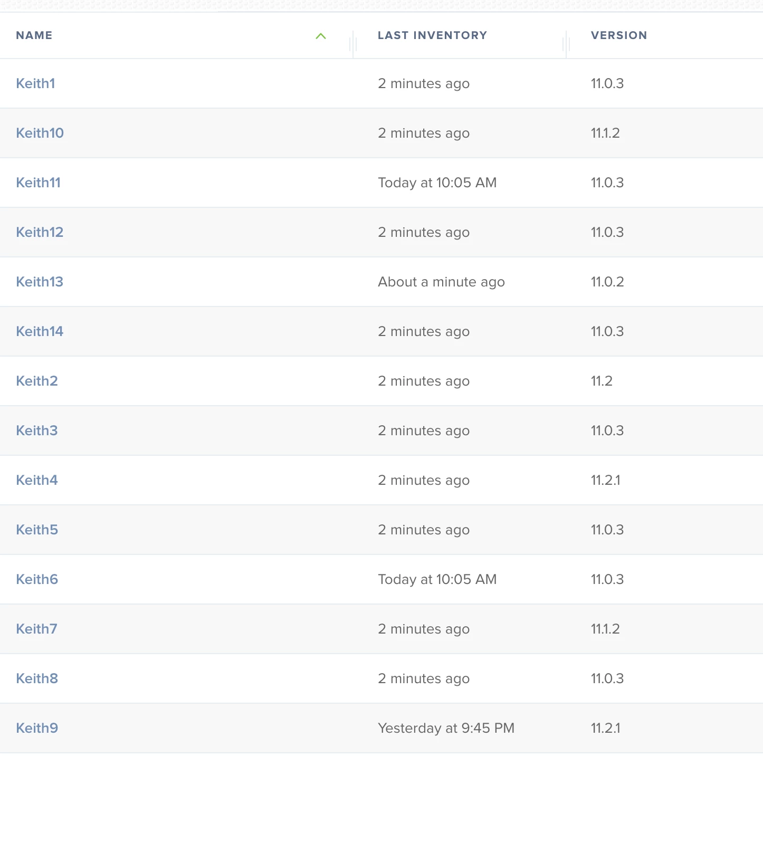
Task: Click the green sort ascending arrow
Action: point(321,36)
